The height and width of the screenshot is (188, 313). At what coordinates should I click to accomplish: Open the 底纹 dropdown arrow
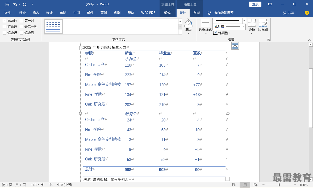189,34
